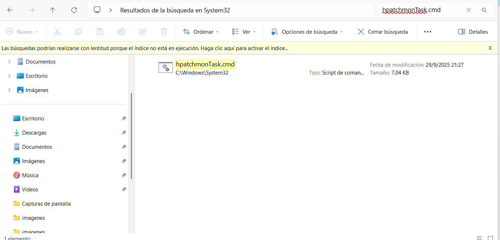
Task: Click the 'Tamaño: 7,04 KB' text
Action: coord(389,73)
